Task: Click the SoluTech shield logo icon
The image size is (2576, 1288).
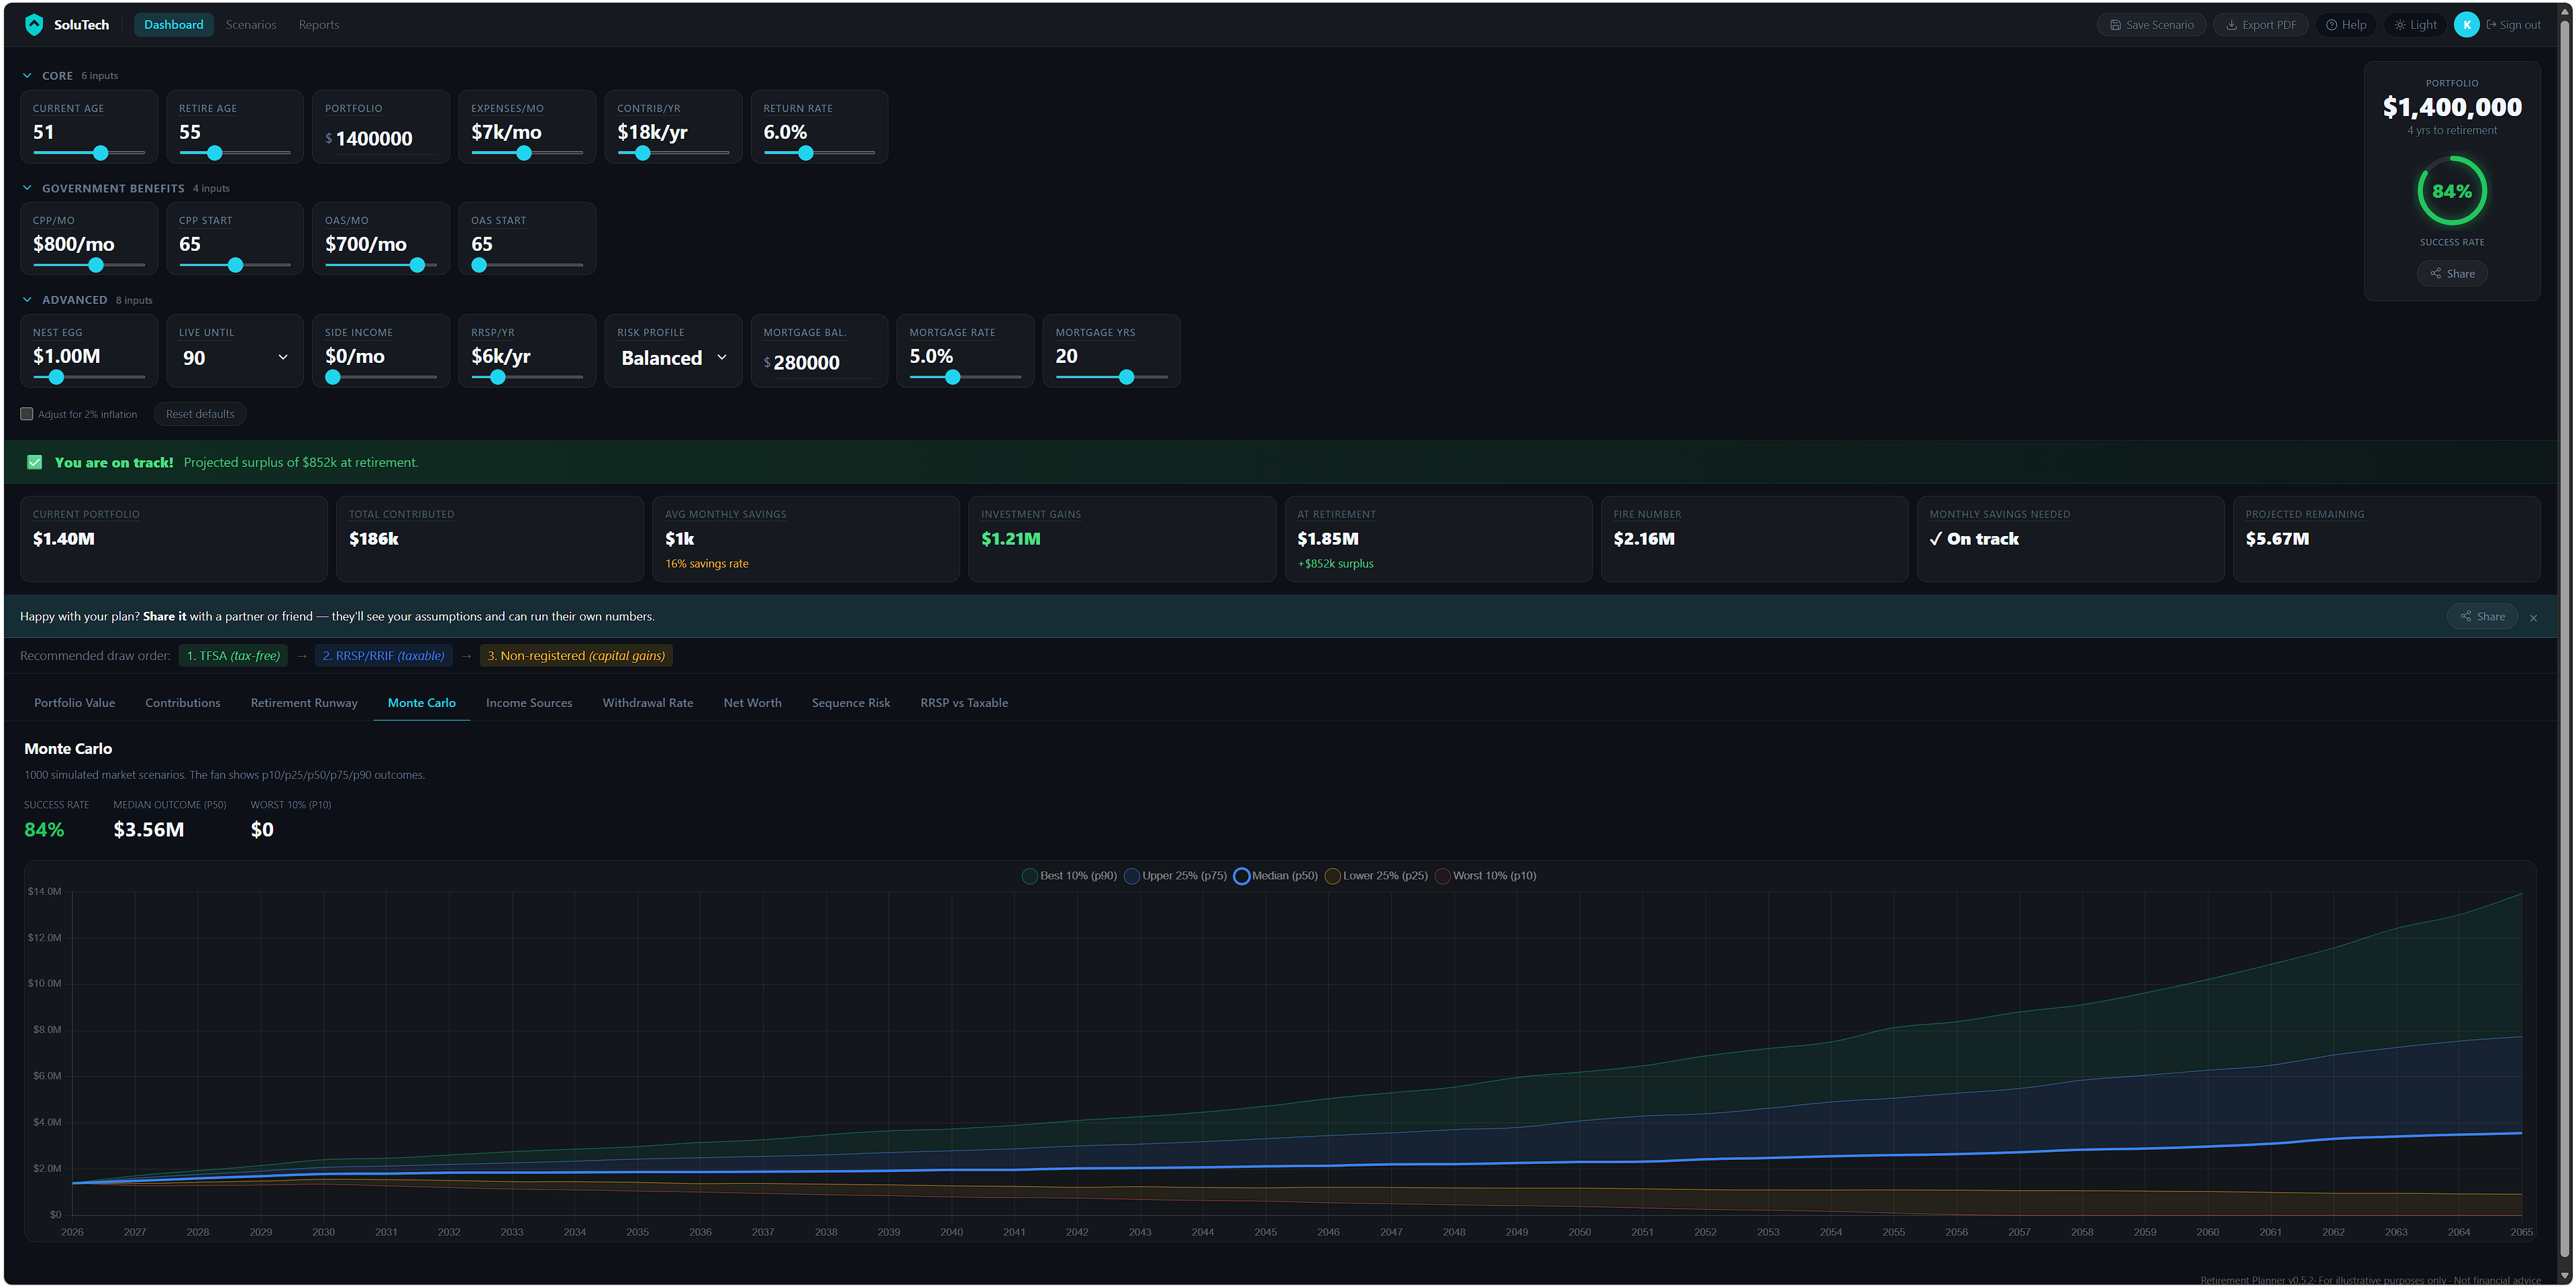Action: coord(34,25)
